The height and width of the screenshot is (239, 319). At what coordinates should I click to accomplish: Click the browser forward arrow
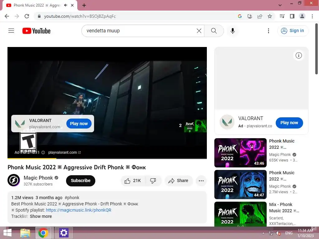pyautogui.click(x=17, y=16)
